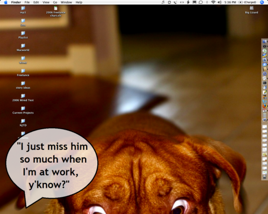268x214 pixels.
Task: Open the Mail stamp icon in dock
Action: coord(265,60)
